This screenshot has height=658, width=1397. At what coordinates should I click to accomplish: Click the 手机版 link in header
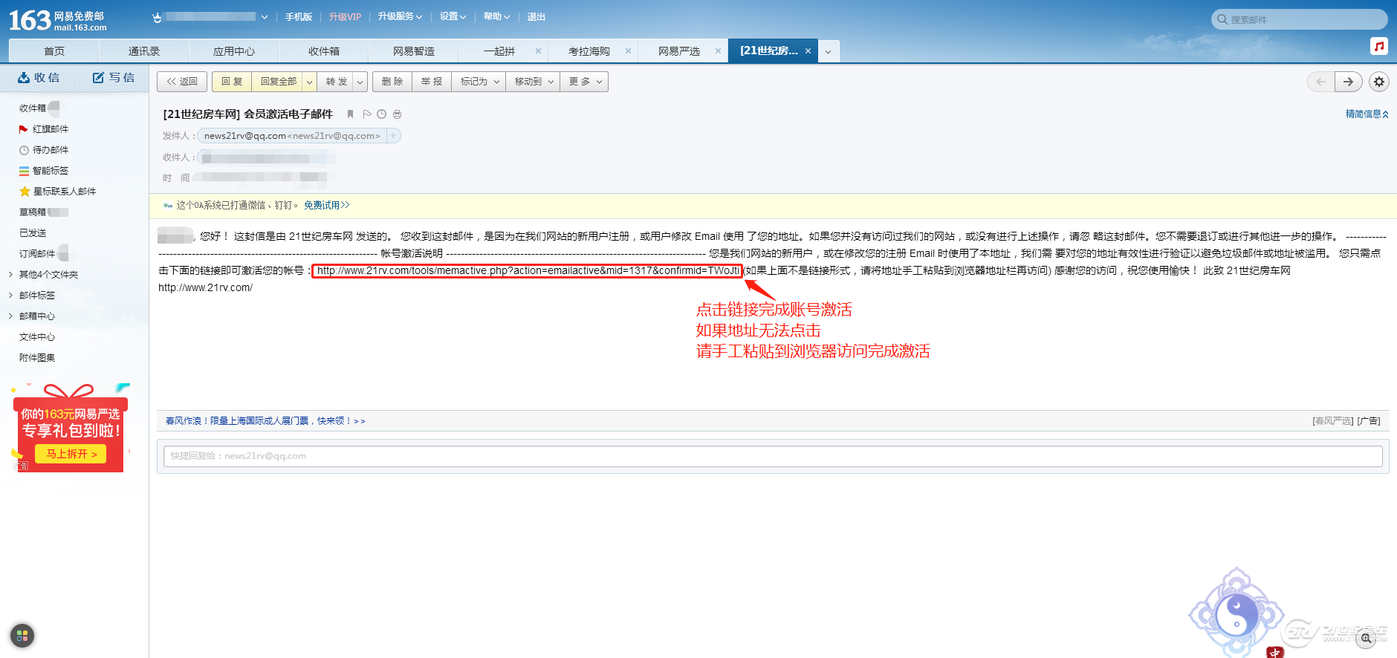pyautogui.click(x=299, y=16)
